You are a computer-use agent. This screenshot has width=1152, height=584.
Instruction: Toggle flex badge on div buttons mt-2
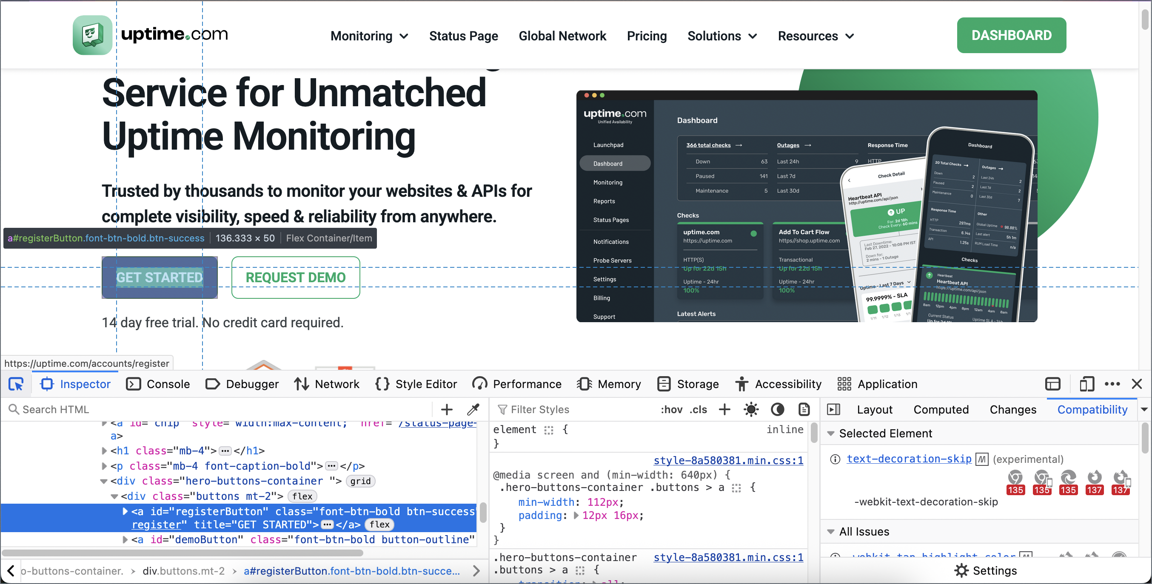point(302,496)
